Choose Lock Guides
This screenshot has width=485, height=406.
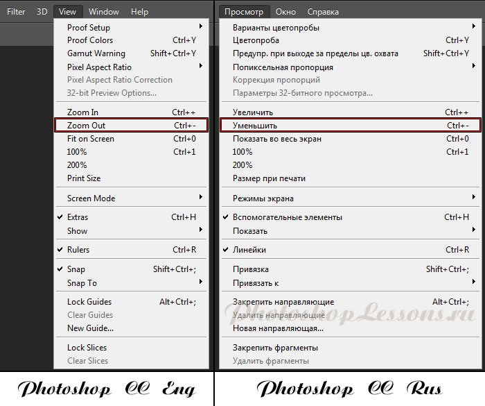tap(131, 302)
